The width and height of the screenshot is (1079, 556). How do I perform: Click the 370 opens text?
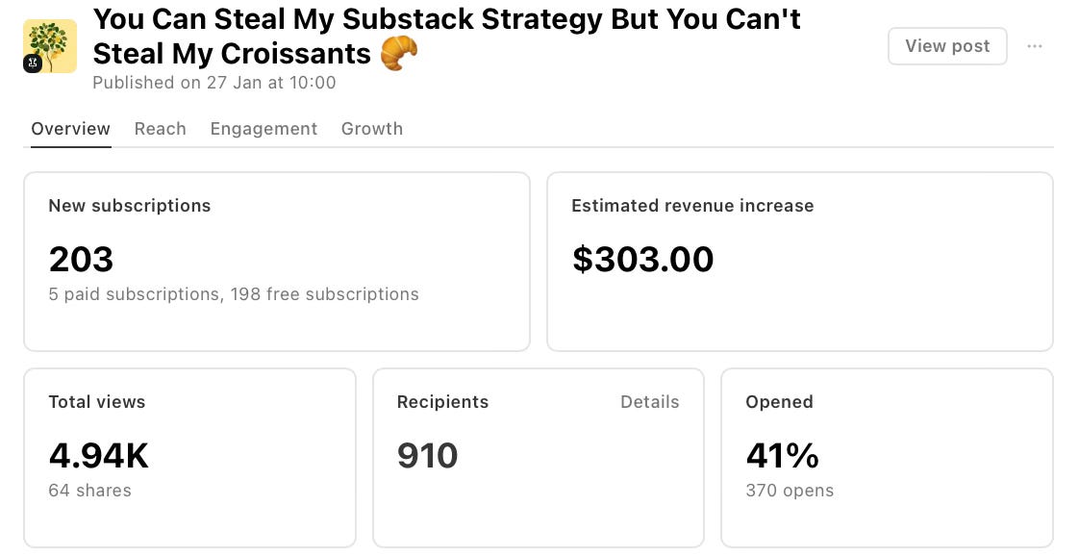(790, 491)
